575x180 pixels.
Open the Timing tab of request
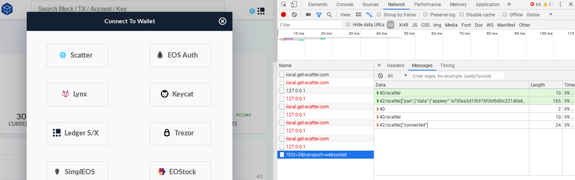447,66
